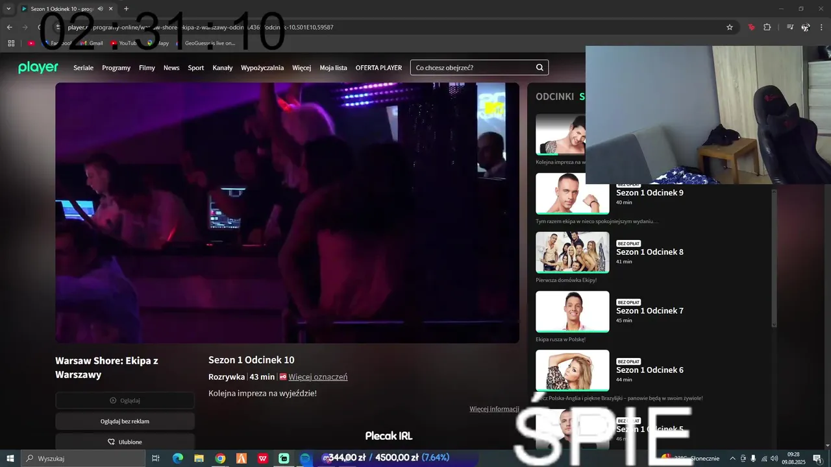Add show to Ulubione

point(125,442)
